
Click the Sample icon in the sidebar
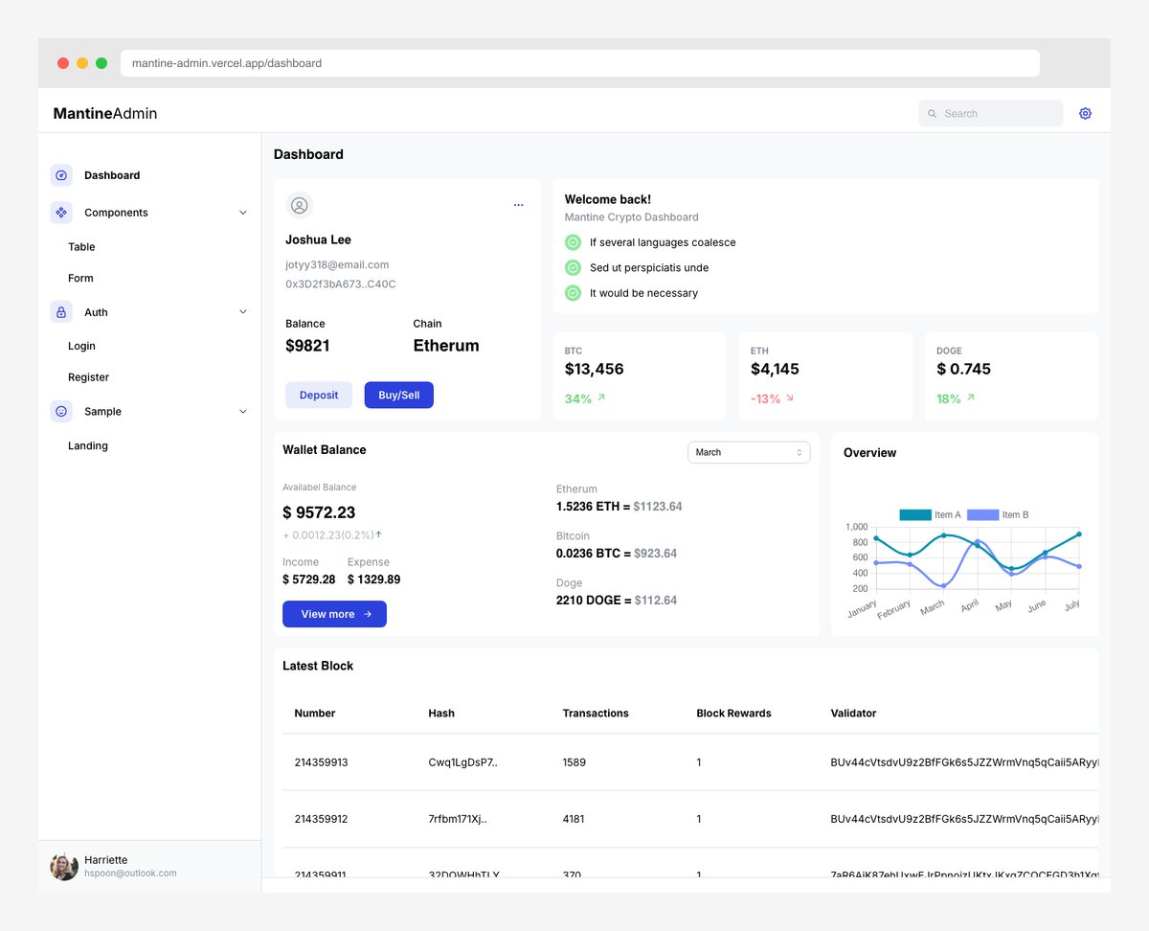[61, 411]
